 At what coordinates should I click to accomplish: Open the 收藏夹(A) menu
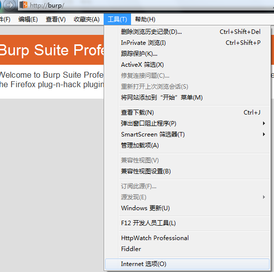[87, 19]
